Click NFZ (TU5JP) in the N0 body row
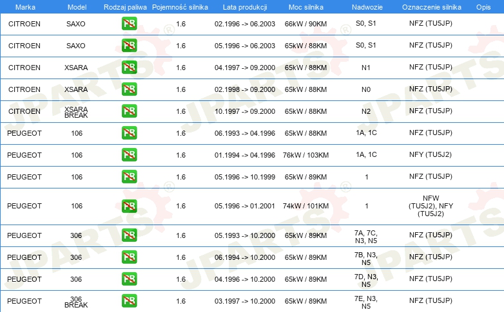 click(431, 89)
